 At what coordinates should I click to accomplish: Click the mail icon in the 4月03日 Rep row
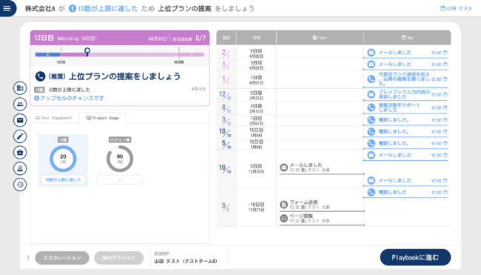click(x=371, y=64)
